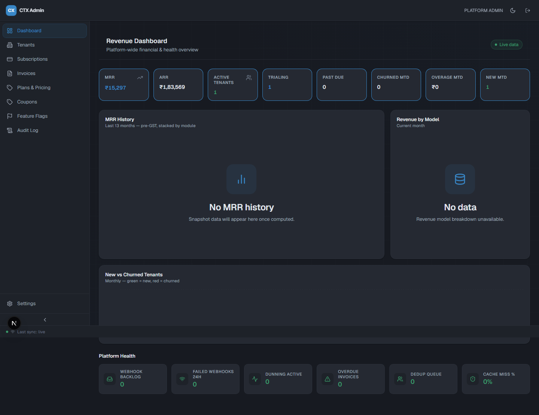Click the 'Revenue Dashboard' page title
Viewport: 539px width, 415px height.
click(137, 41)
